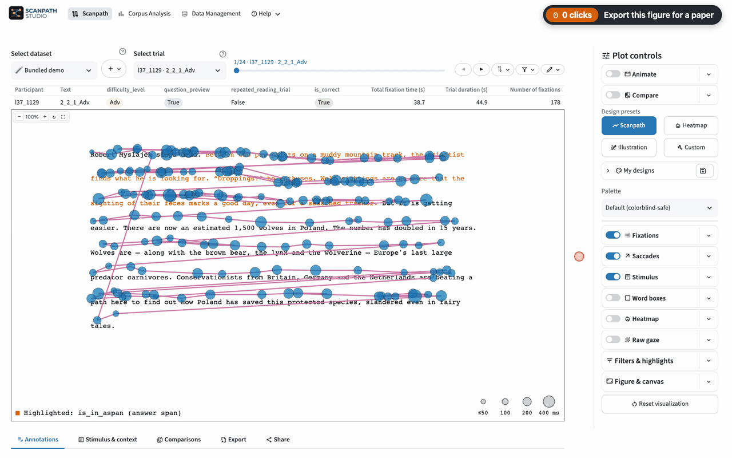Go to previous trial arrow button
The image size is (732, 458).
(x=463, y=69)
